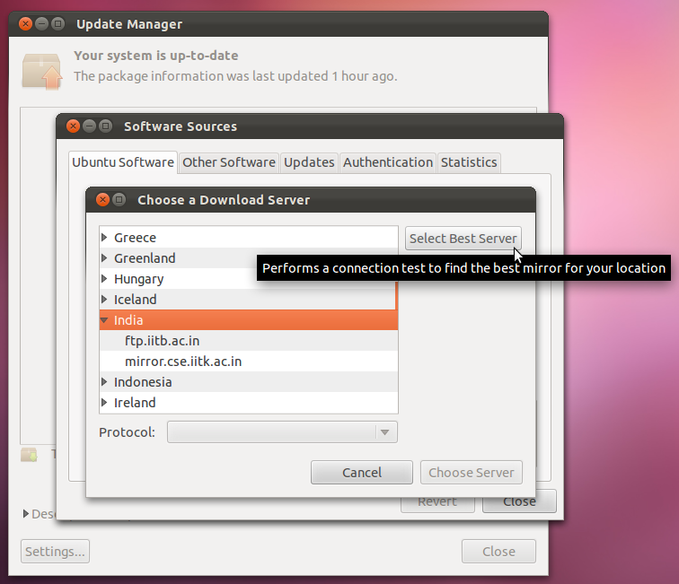Switch to the Other Software tab
Viewport: 679px width, 584px height.
click(x=229, y=162)
